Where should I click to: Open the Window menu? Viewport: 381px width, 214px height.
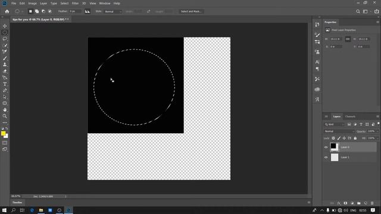(105, 4)
